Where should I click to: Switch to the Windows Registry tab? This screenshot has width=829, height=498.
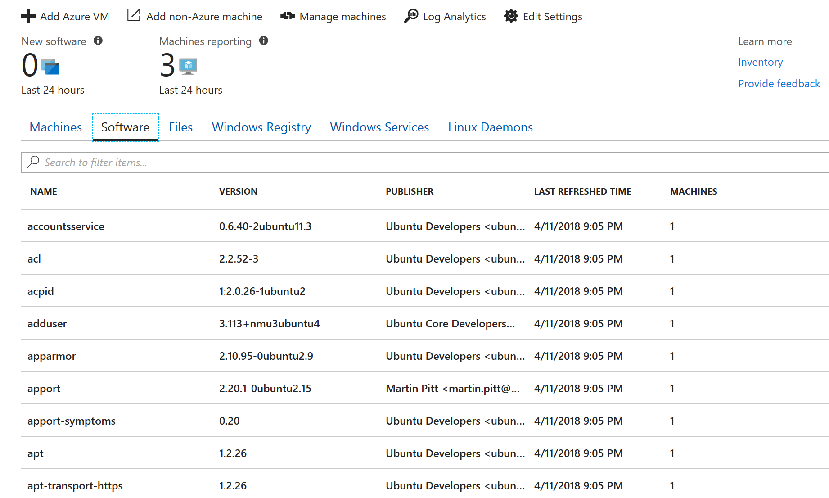(261, 127)
